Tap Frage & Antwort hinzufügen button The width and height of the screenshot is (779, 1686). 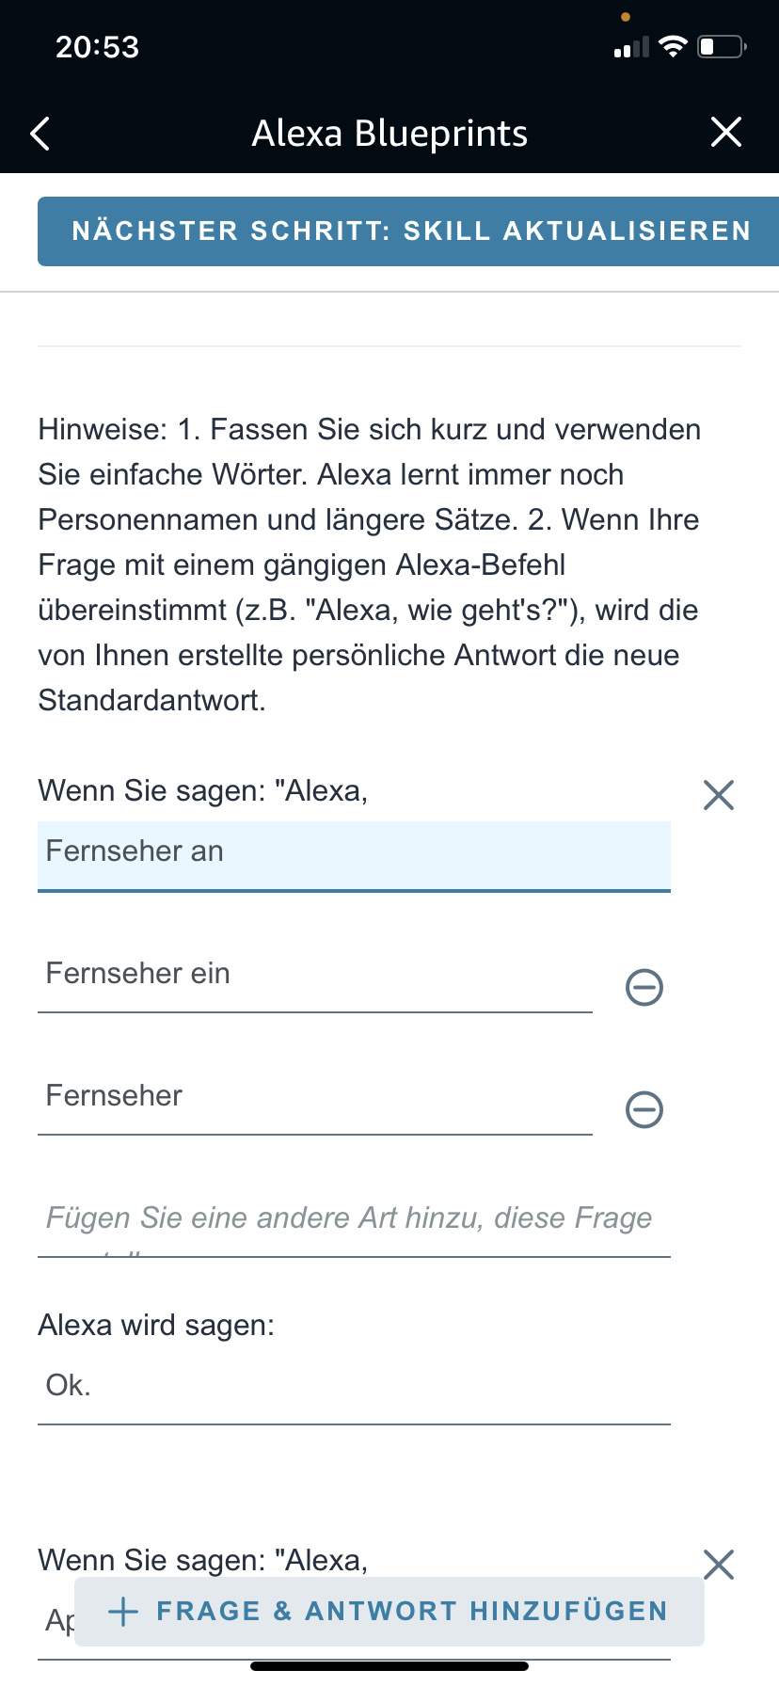389,1611
